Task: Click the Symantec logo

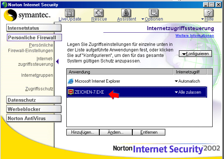Action: 27,15
